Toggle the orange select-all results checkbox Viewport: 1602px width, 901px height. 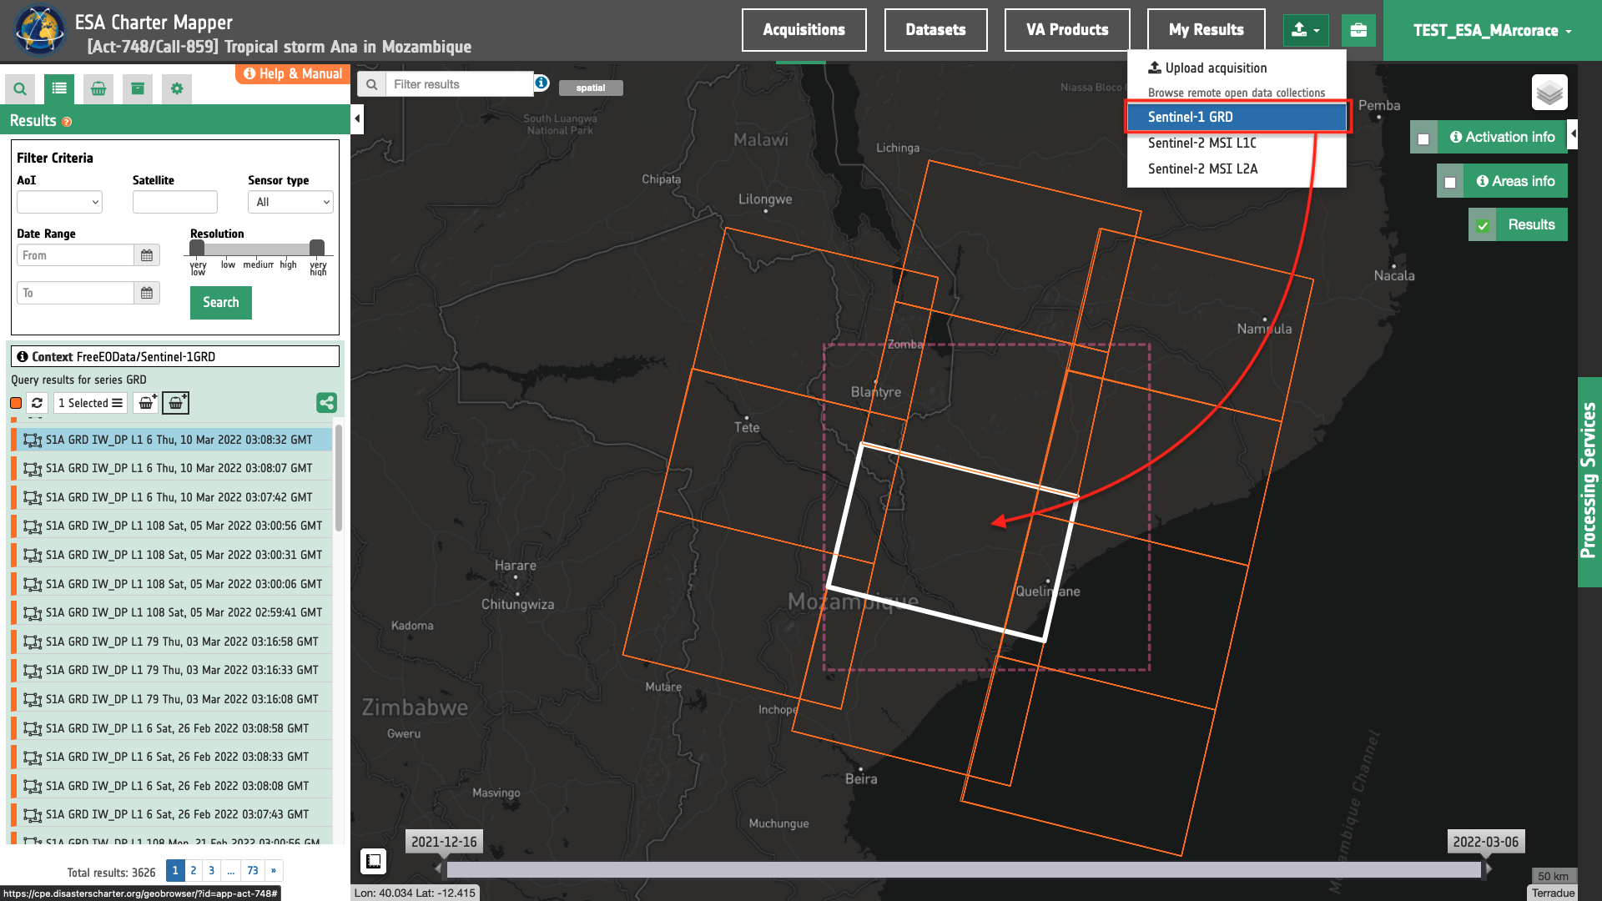pyautogui.click(x=16, y=404)
